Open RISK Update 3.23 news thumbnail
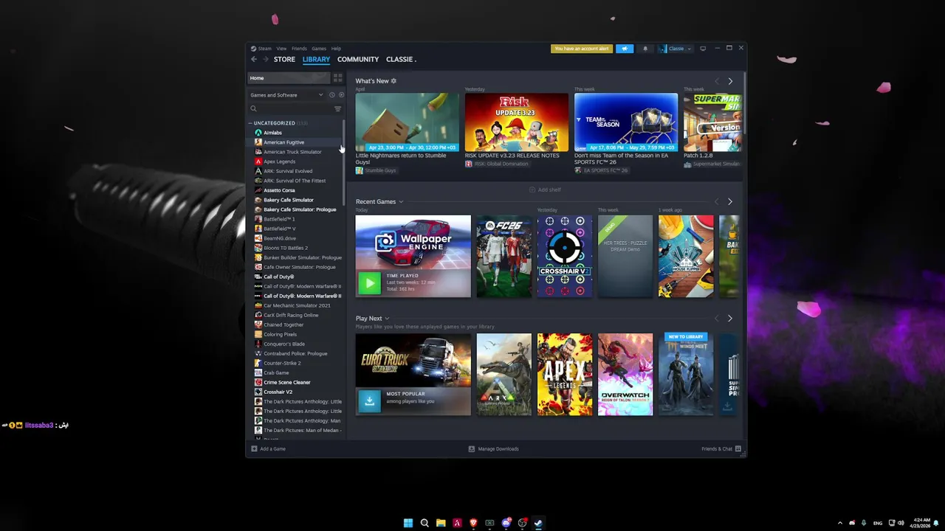 click(x=517, y=122)
